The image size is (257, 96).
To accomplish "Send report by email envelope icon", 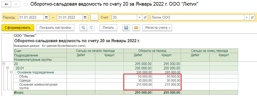I will click(x=136, y=28).
